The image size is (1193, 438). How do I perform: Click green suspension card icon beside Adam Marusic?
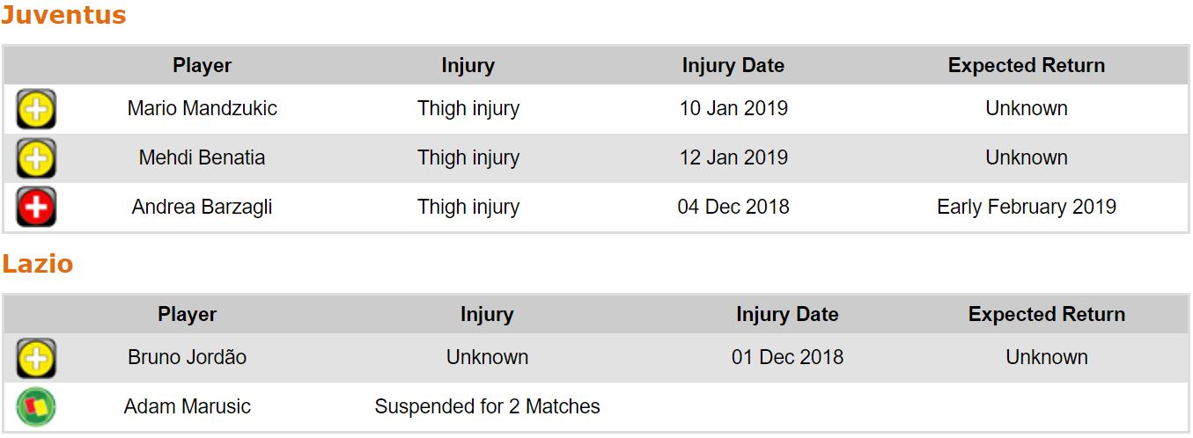click(x=36, y=407)
